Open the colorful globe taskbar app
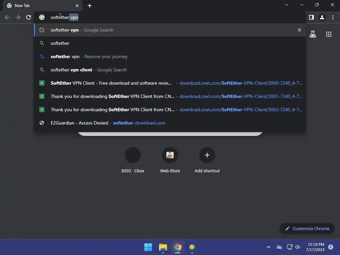Viewport: 340px width, 255px height. 192,247
